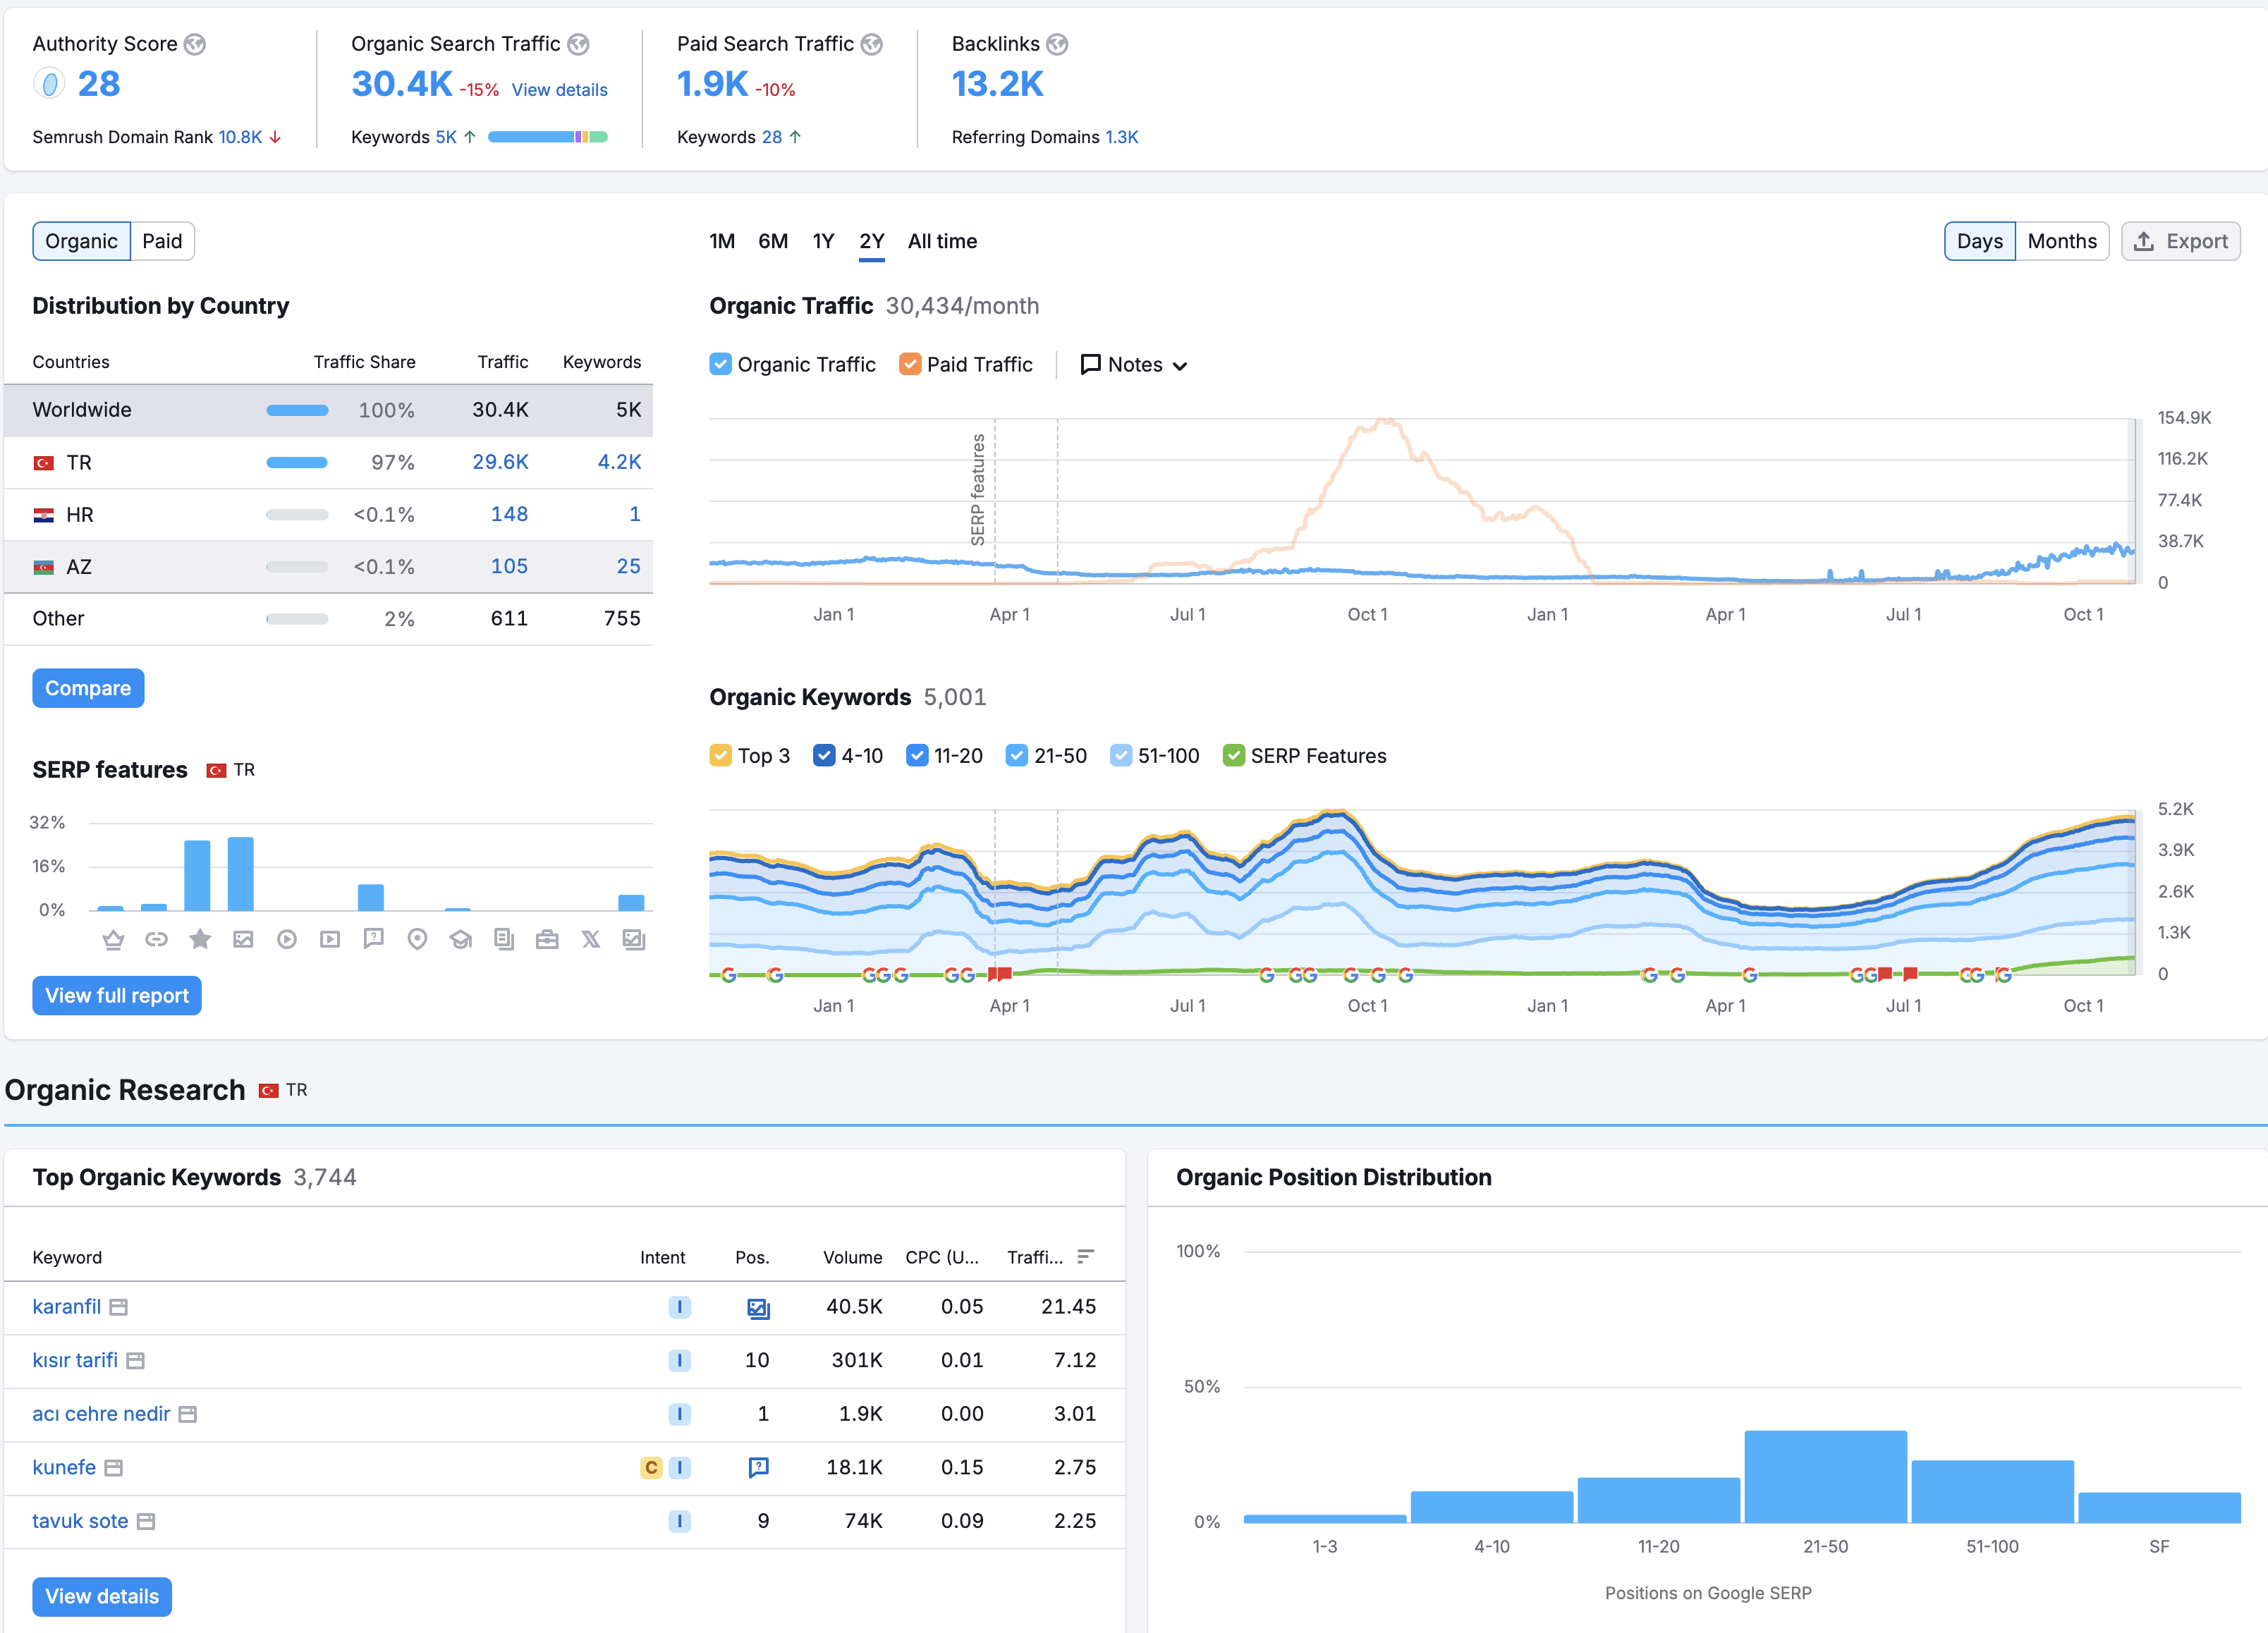This screenshot has height=1633, width=2268.
Task: Click the X (Twitter) SERP feature icon
Action: coord(591,939)
